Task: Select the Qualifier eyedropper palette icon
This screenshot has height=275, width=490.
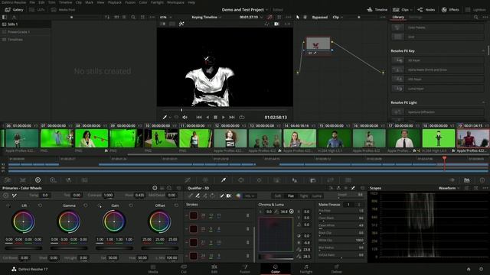Action: tap(224, 180)
